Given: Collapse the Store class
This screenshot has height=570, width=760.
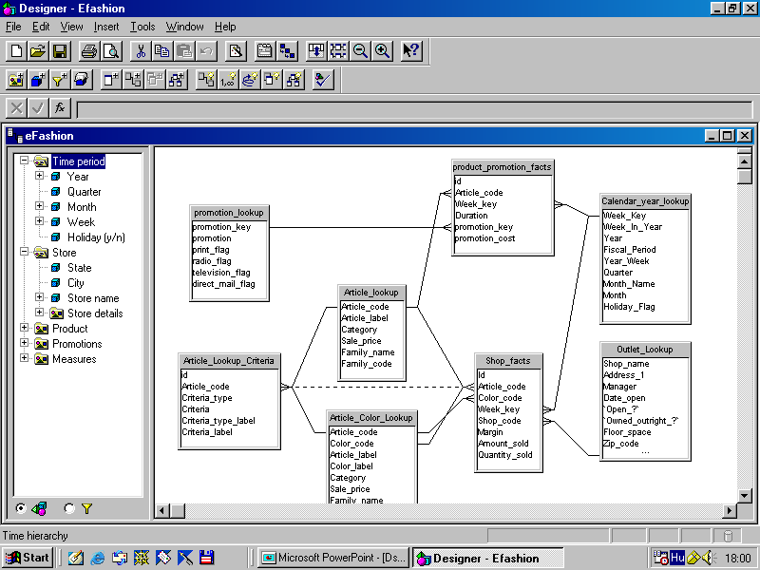Looking at the screenshot, I should pos(25,252).
